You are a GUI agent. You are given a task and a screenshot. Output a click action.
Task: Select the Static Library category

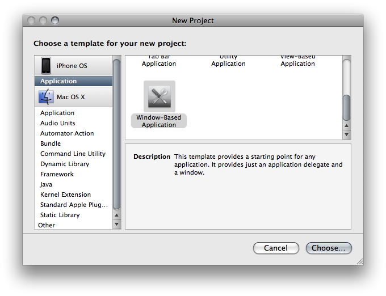pyautogui.click(x=73, y=215)
